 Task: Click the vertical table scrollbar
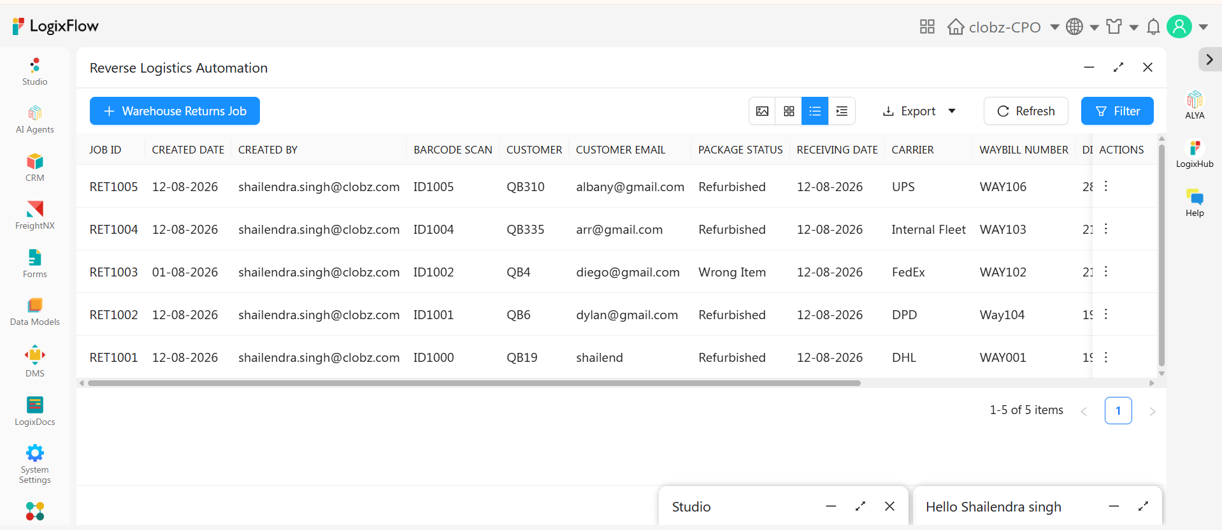(x=1161, y=255)
